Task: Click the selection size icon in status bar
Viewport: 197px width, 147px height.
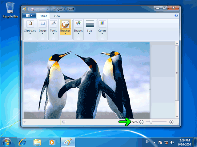Action: click(64, 122)
